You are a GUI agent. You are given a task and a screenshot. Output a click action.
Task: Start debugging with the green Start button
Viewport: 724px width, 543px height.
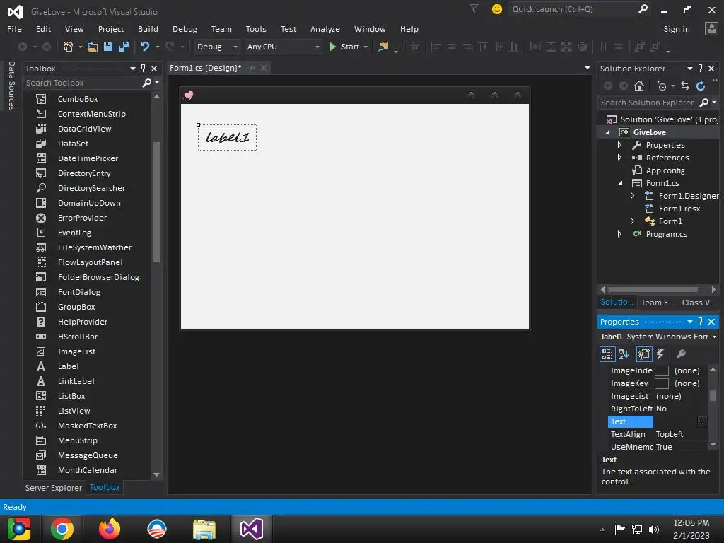344,47
